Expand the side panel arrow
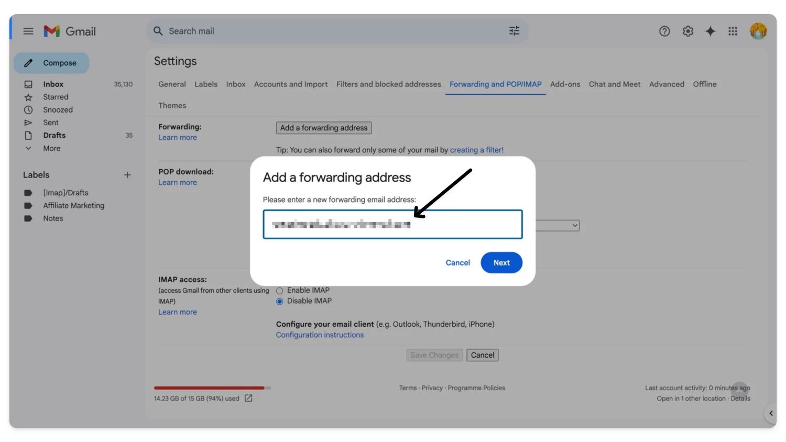This screenshot has height=442, width=786. coord(770,413)
